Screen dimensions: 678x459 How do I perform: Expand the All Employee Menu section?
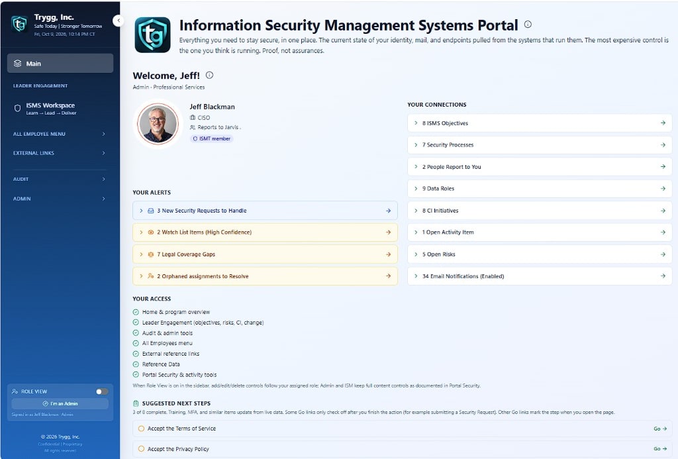(60, 134)
